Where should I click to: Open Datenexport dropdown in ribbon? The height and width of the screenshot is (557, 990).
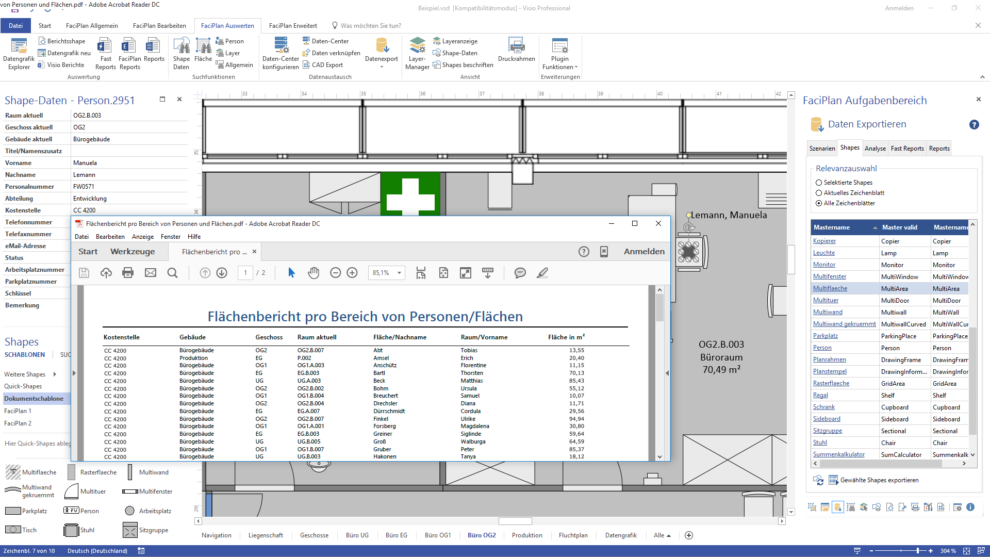coord(382,54)
